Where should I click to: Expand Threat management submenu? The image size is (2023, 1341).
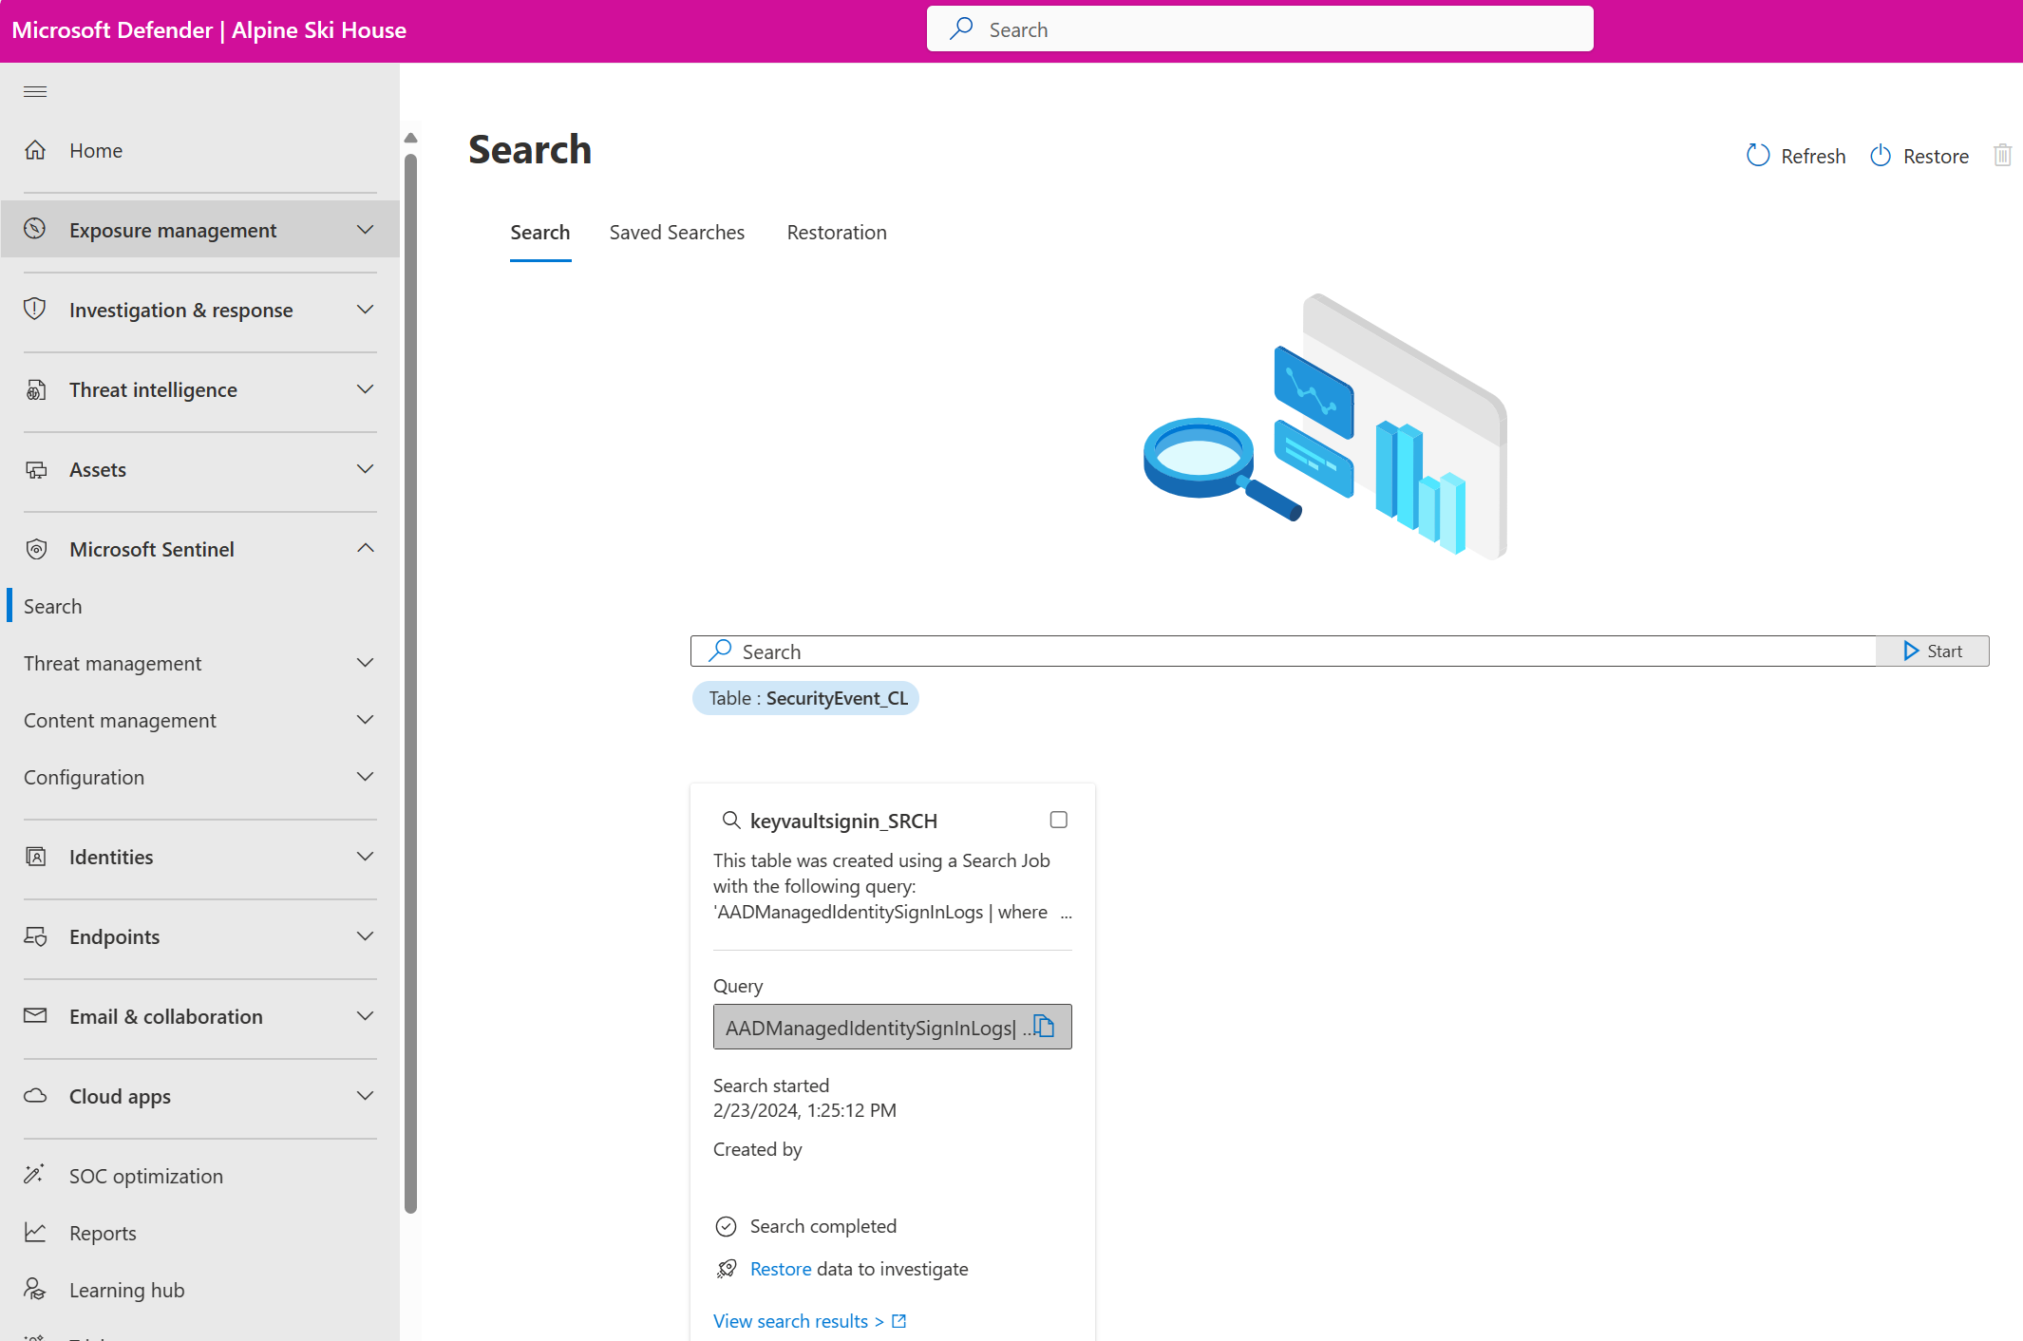[365, 663]
